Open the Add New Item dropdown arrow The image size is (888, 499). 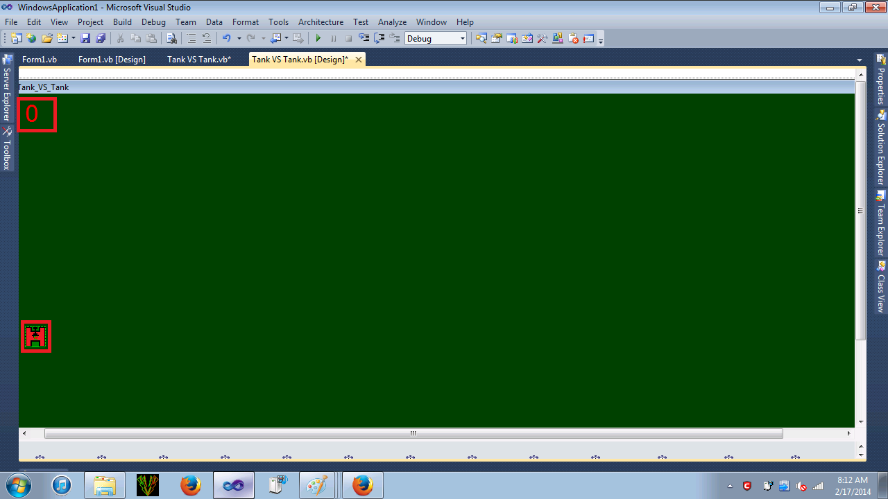pos(73,39)
